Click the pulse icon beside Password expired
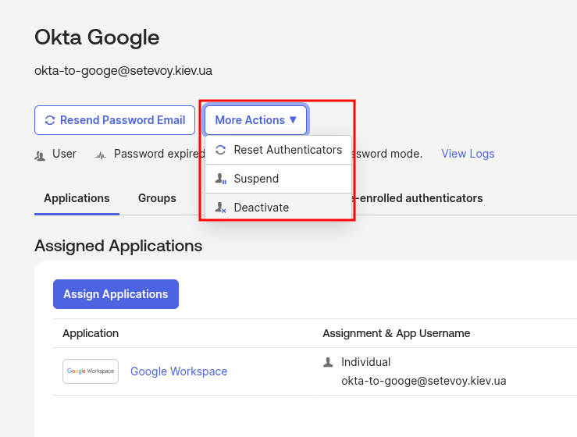The width and height of the screenshot is (577, 437). pos(101,155)
